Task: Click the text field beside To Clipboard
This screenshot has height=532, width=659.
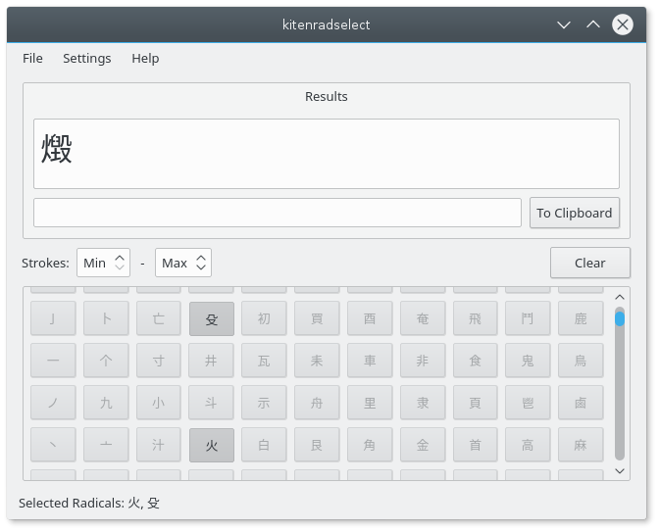Action: coord(278,213)
